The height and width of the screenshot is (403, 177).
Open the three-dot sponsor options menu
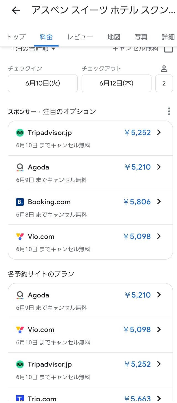[169, 111]
